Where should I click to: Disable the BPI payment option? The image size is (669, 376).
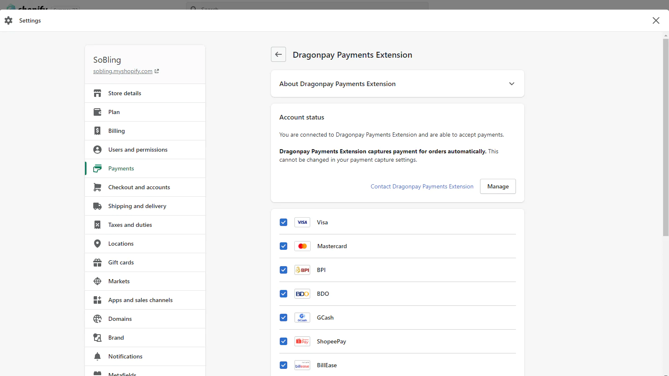[x=283, y=270]
